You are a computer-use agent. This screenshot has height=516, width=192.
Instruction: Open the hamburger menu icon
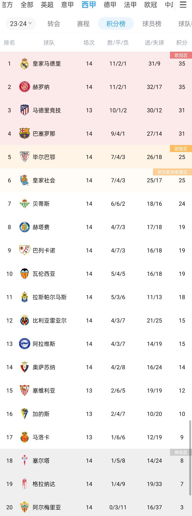pyautogui.click(x=183, y=5)
